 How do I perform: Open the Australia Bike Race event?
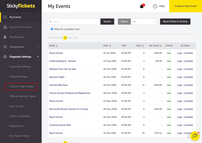pyautogui.click(x=58, y=85)
